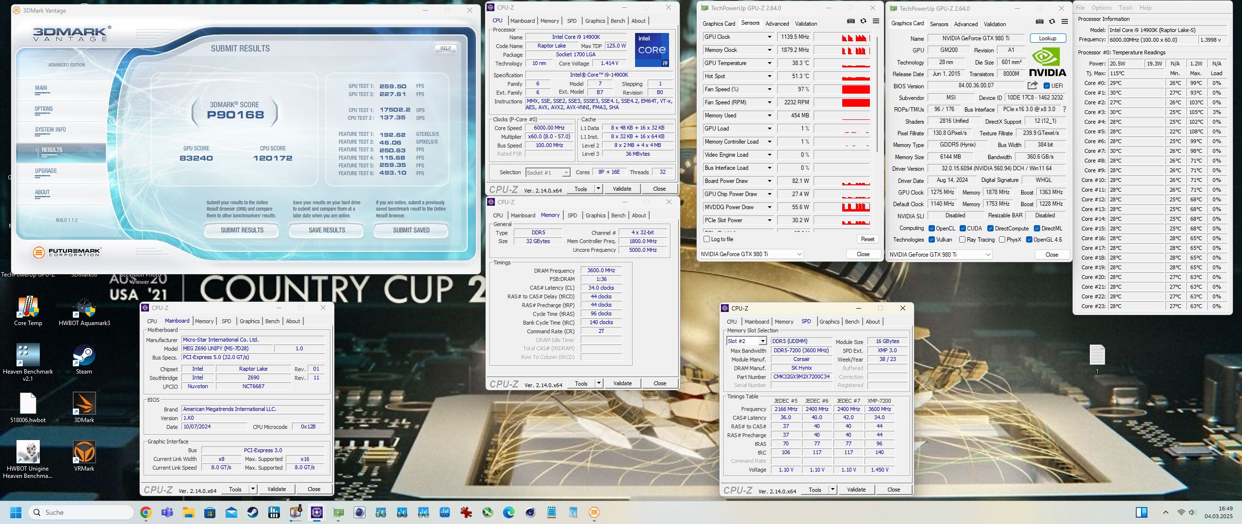Click SAVE RESULTS button
The image size is (1242, 524).
[x=327, y=230]
